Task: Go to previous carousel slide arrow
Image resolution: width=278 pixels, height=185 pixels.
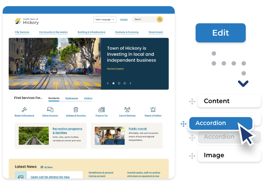Action: point(108,83)
